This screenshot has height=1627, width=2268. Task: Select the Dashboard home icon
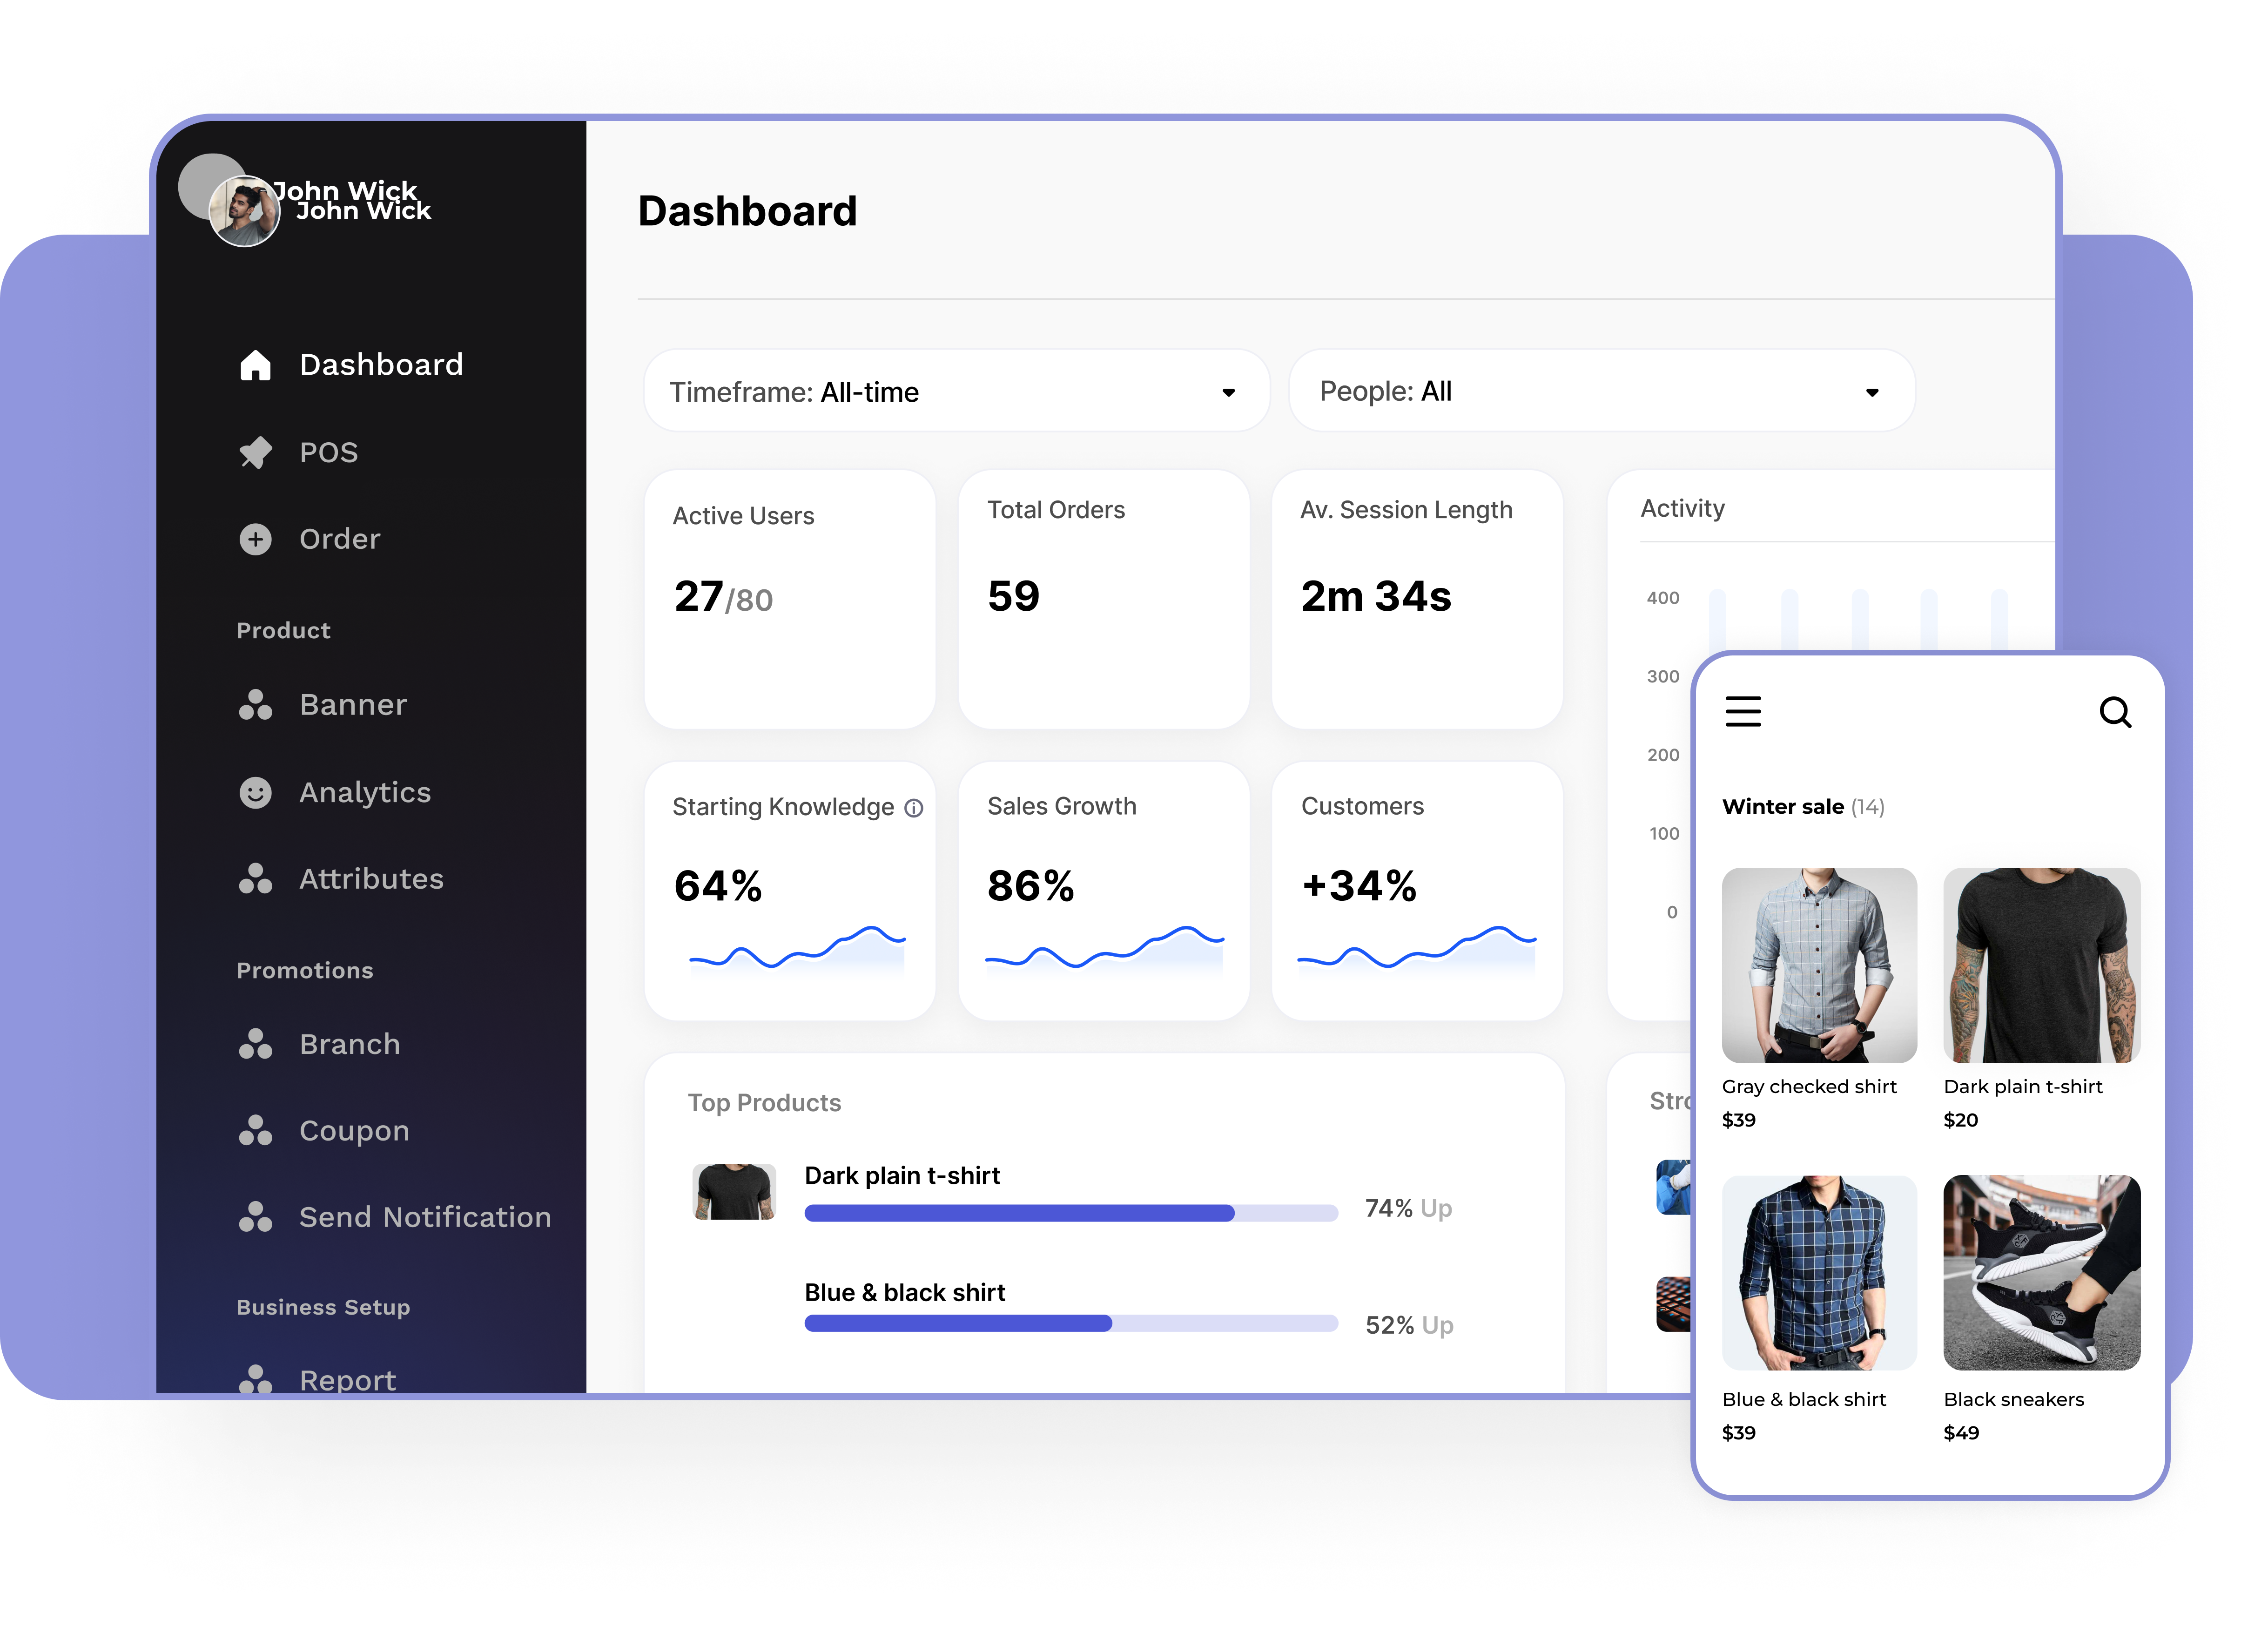pyautogui.click(x=256, y=364)
